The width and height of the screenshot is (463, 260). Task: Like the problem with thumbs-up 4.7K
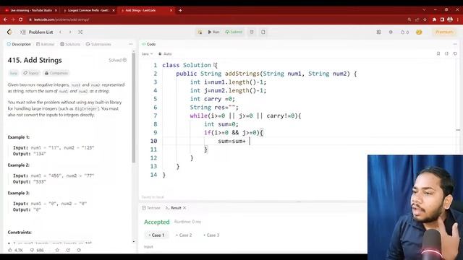click(x=15, y=251)
